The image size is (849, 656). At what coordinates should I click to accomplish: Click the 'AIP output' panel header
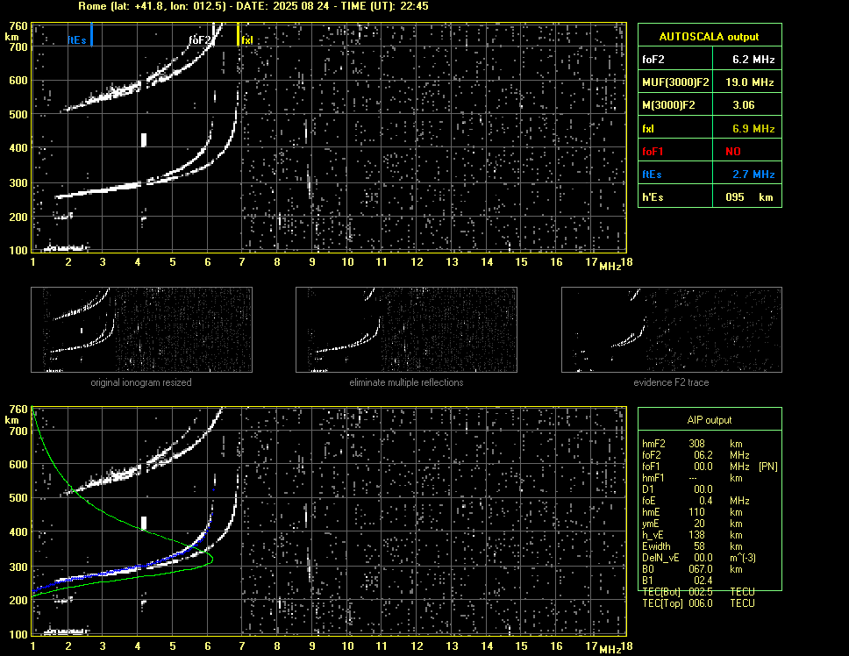pyautogui.click(x=710, y=420)
